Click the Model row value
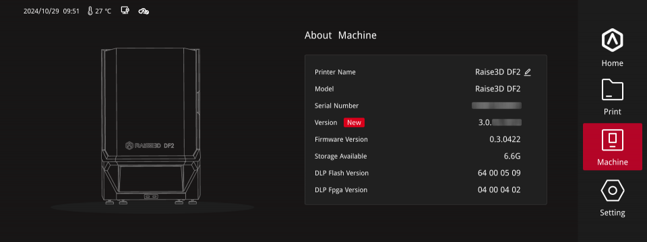 [x=498, y=89]
